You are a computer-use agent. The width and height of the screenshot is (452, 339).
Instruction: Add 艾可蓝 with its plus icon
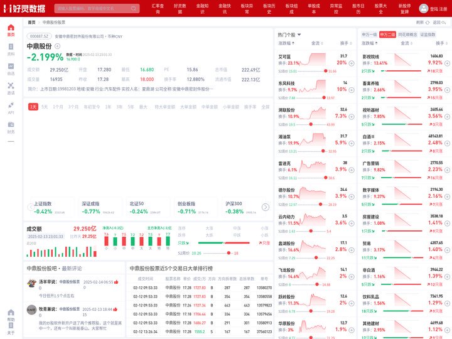click(352, 63)
